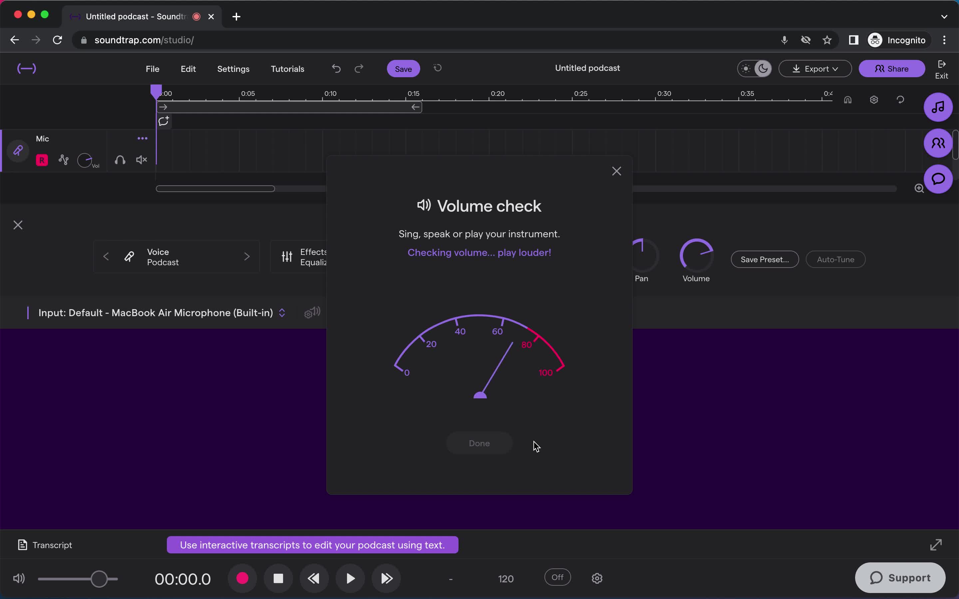The image size is (959, 599).
Task: Open the Export dropdown
Action: pyautogui.click(x=815, y=69)
